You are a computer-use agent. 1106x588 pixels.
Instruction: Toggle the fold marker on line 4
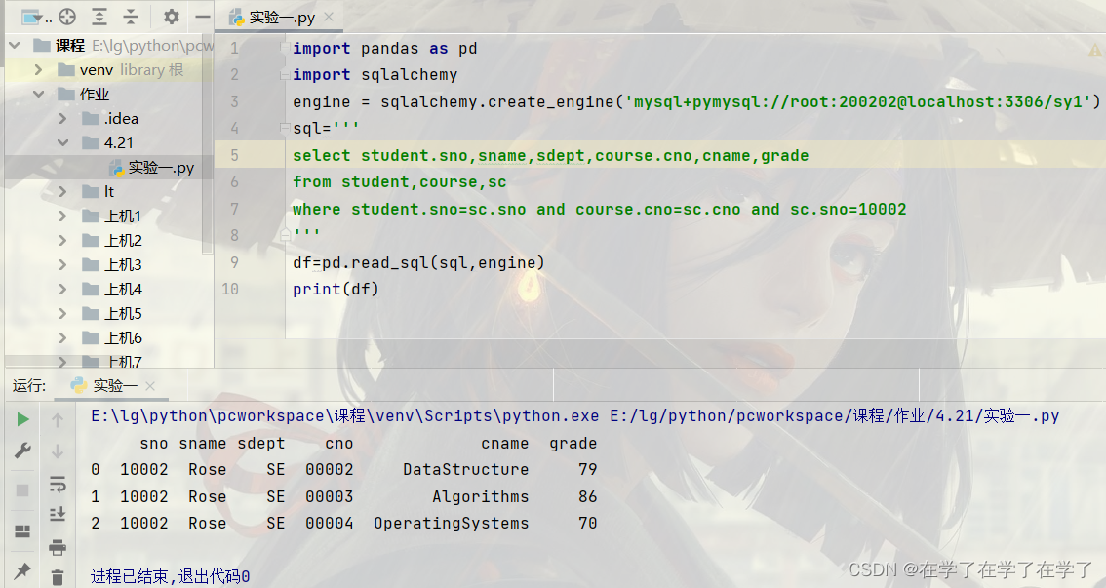[x=284, y=129]
